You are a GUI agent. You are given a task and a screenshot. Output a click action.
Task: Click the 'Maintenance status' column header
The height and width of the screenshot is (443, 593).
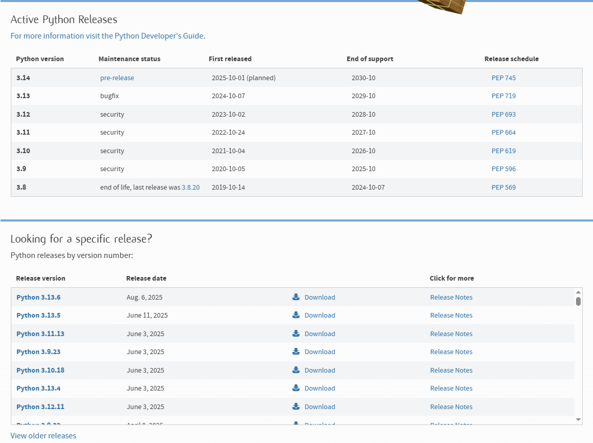pos(129,59)
